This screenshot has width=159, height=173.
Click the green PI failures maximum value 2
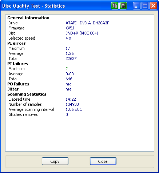(67, 69)
